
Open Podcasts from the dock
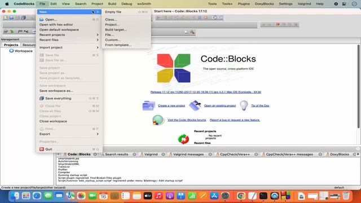click(x=170, y=196)
